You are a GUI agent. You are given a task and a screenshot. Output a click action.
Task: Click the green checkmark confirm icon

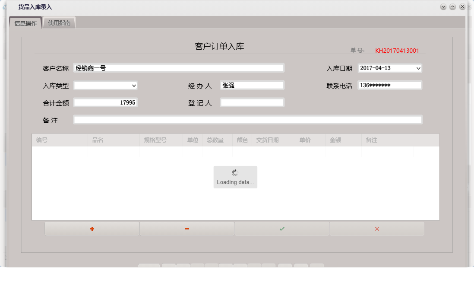point(282,229)
